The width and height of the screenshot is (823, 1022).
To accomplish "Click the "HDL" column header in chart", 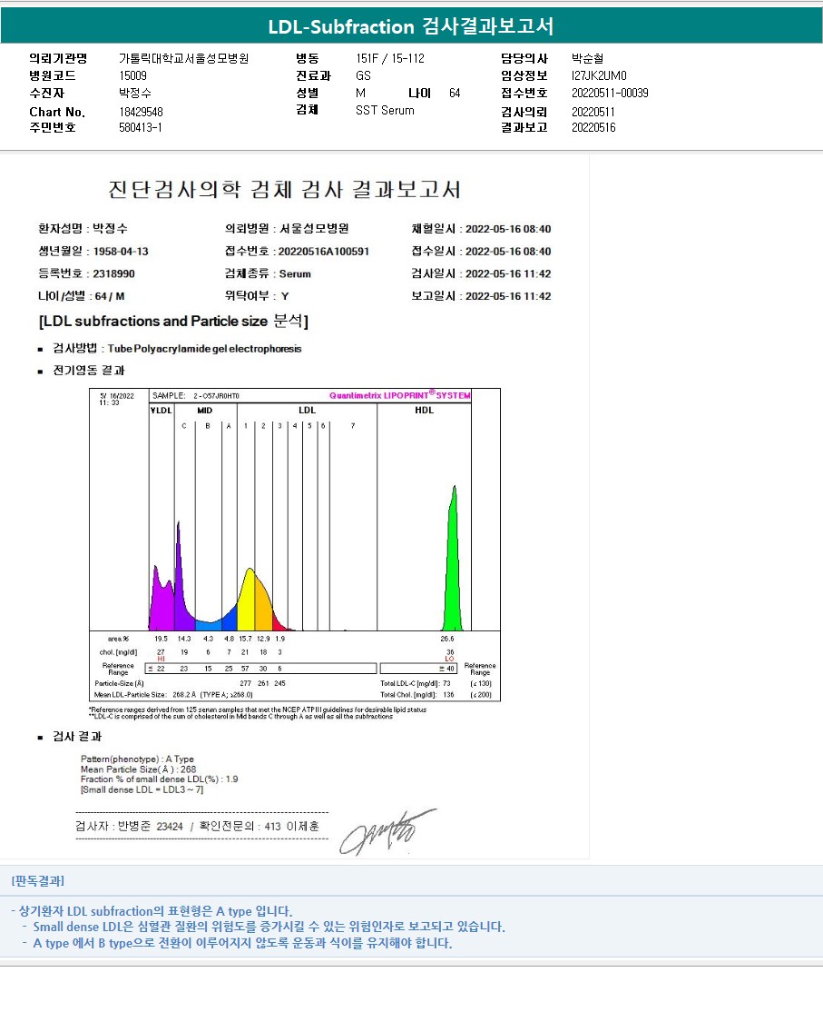I will point(424,410).
